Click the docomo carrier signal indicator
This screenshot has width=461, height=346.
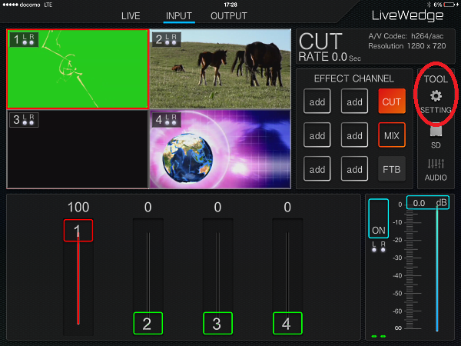click(x=22, y=5)
